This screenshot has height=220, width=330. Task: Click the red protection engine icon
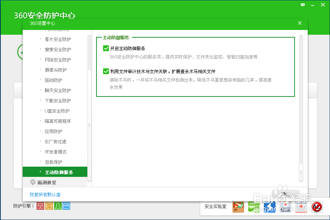coord(40,206)
